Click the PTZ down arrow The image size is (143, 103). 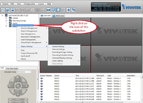coord(18,94)
